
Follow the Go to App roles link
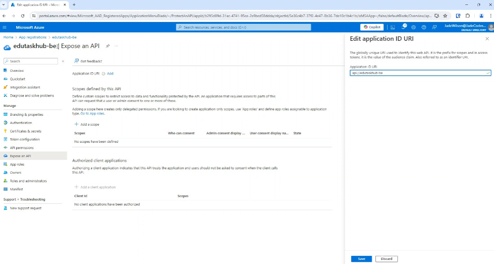coord(92,114)
